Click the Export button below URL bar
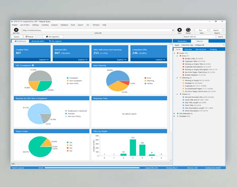Image resolution: width=237 pixels, height=187 pixels. 17,37
